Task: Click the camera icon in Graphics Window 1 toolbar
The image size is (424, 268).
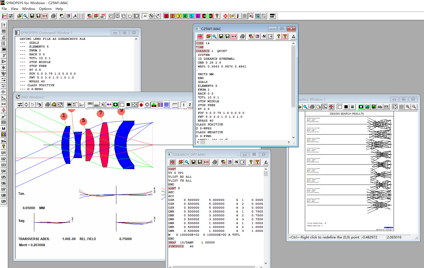Action: point(361,107)
